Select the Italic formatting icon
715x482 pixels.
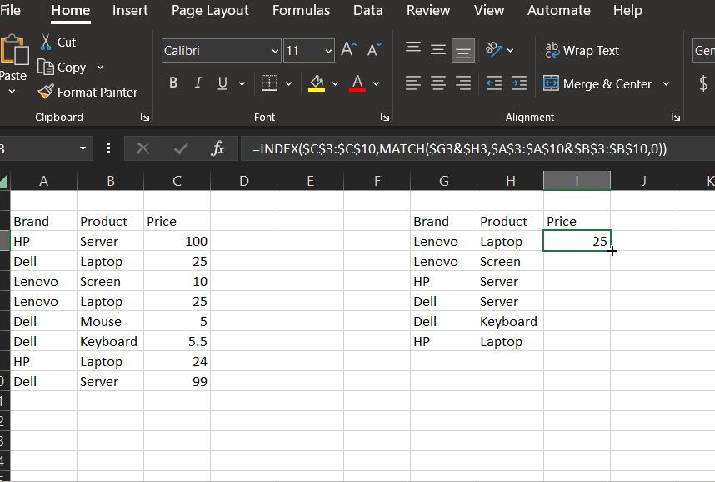coord(197,83)
